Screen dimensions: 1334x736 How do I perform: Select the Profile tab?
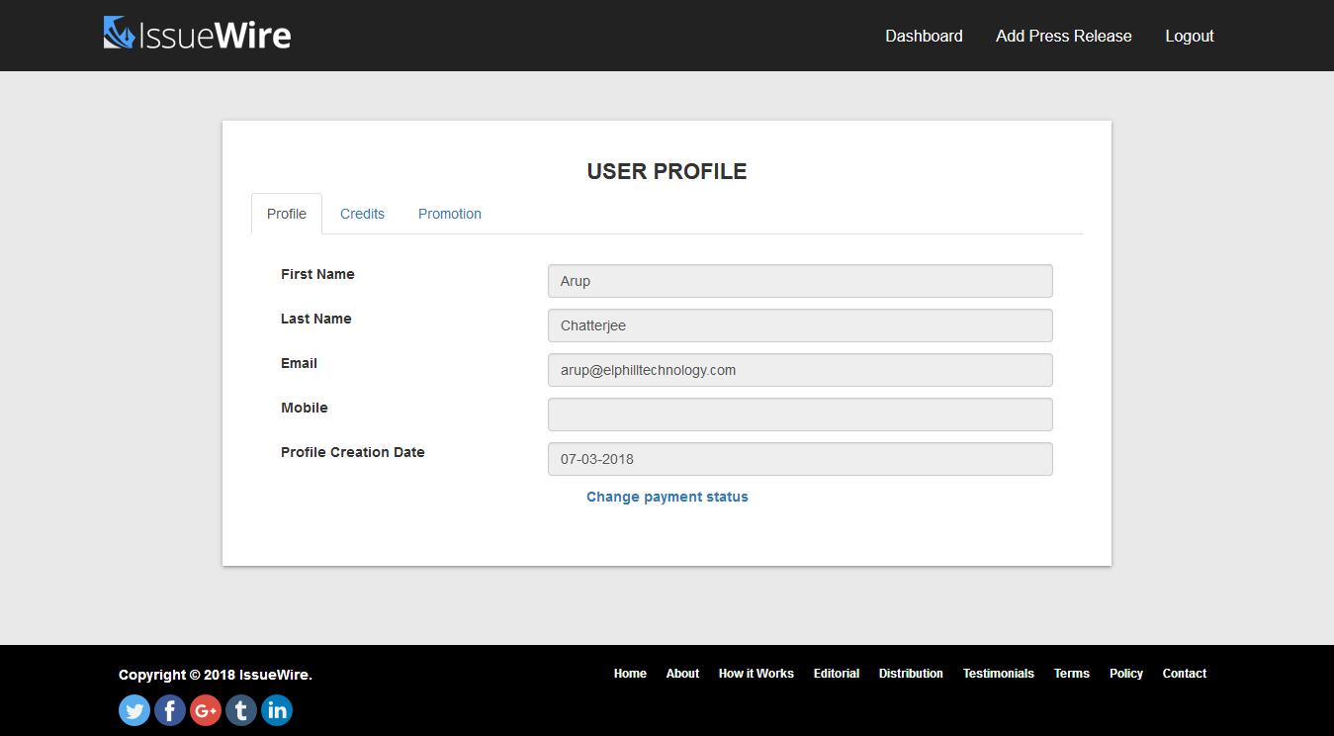[x=287, y=214]
